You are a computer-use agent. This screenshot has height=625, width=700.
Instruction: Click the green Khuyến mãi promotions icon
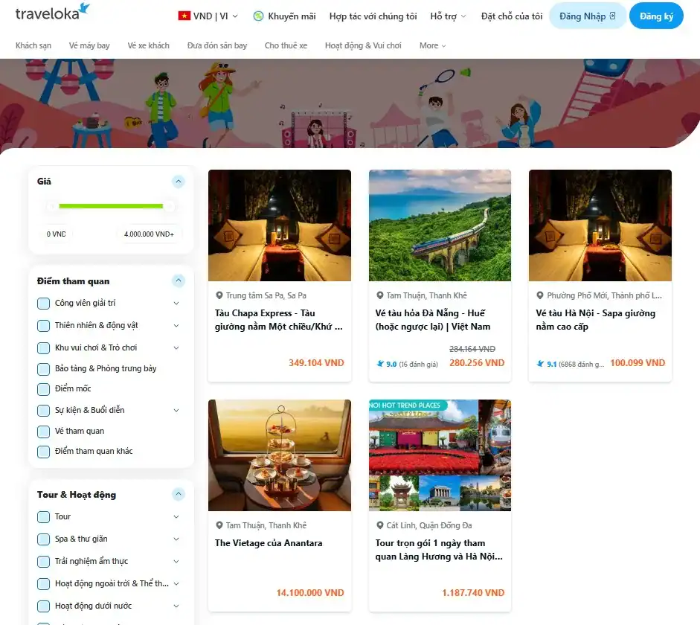tap(257, 15)
